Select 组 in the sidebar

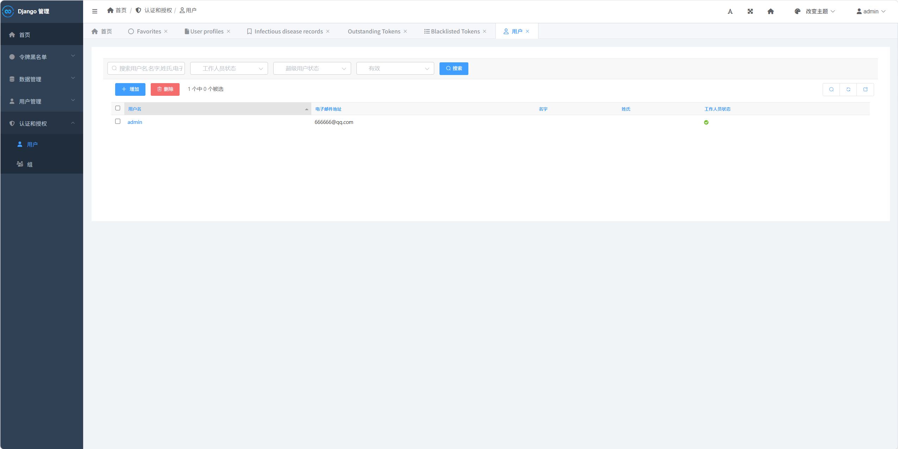coord(30,164)
